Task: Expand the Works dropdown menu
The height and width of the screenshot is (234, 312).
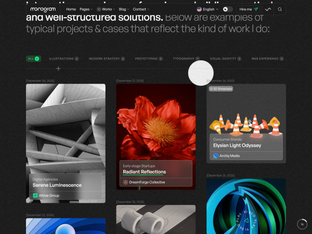Action: 109,9
